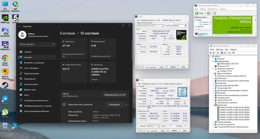
Task: Launch the Google Chrome desktop shortcut
Action: 5,60
